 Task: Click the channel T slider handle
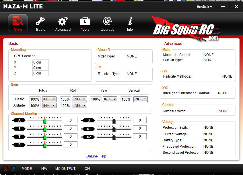click(x=45, y=137)
